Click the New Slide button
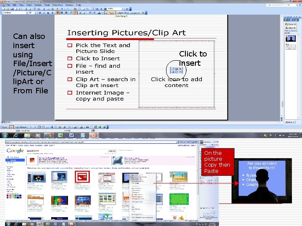 pos(122,13)
